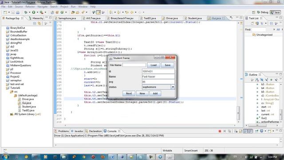The width and height of the screenshot is (284, 160).
Task: Click Find field in Task List
Action: coord(259,29)
